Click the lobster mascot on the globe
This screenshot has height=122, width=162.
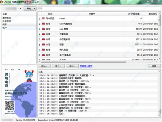tap(29, 76)
